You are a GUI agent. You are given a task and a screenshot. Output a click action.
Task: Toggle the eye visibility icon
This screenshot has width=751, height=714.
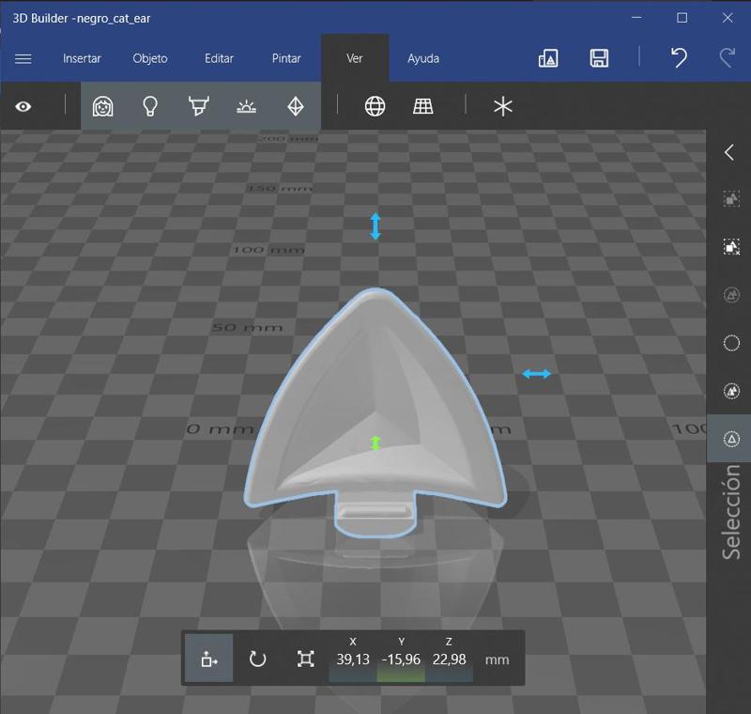[x=23, y=106]
